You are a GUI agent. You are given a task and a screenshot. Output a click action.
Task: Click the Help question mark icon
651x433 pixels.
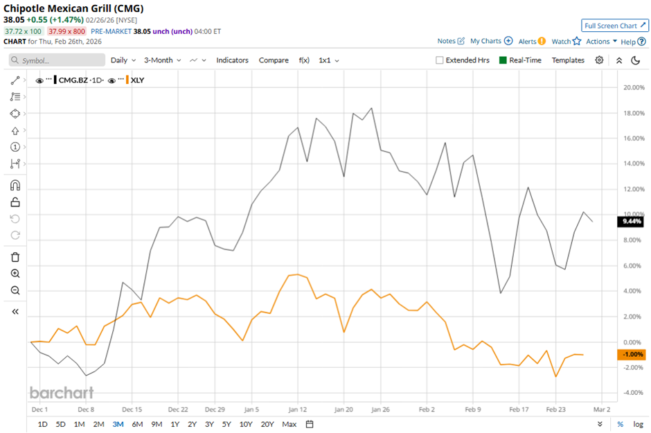click(642, 42)
